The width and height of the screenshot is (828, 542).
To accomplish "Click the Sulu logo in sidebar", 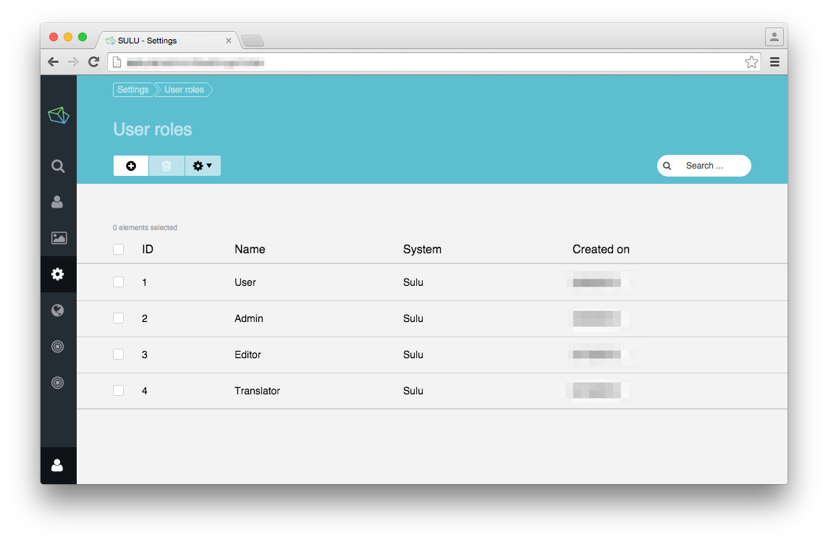I will pyautogui.click(x=59, y=115).
